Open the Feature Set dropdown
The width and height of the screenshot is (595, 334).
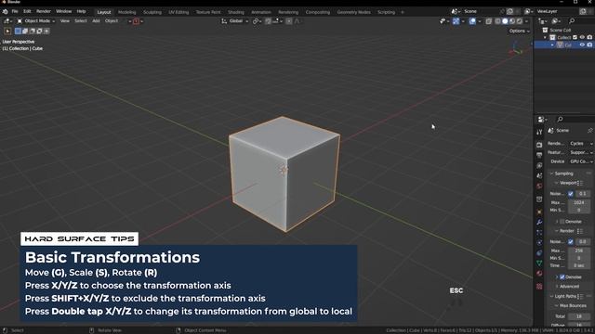580,152
